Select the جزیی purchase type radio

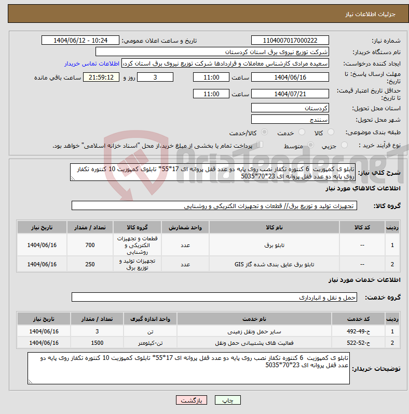pyautogui.click(x=344, y=145)
